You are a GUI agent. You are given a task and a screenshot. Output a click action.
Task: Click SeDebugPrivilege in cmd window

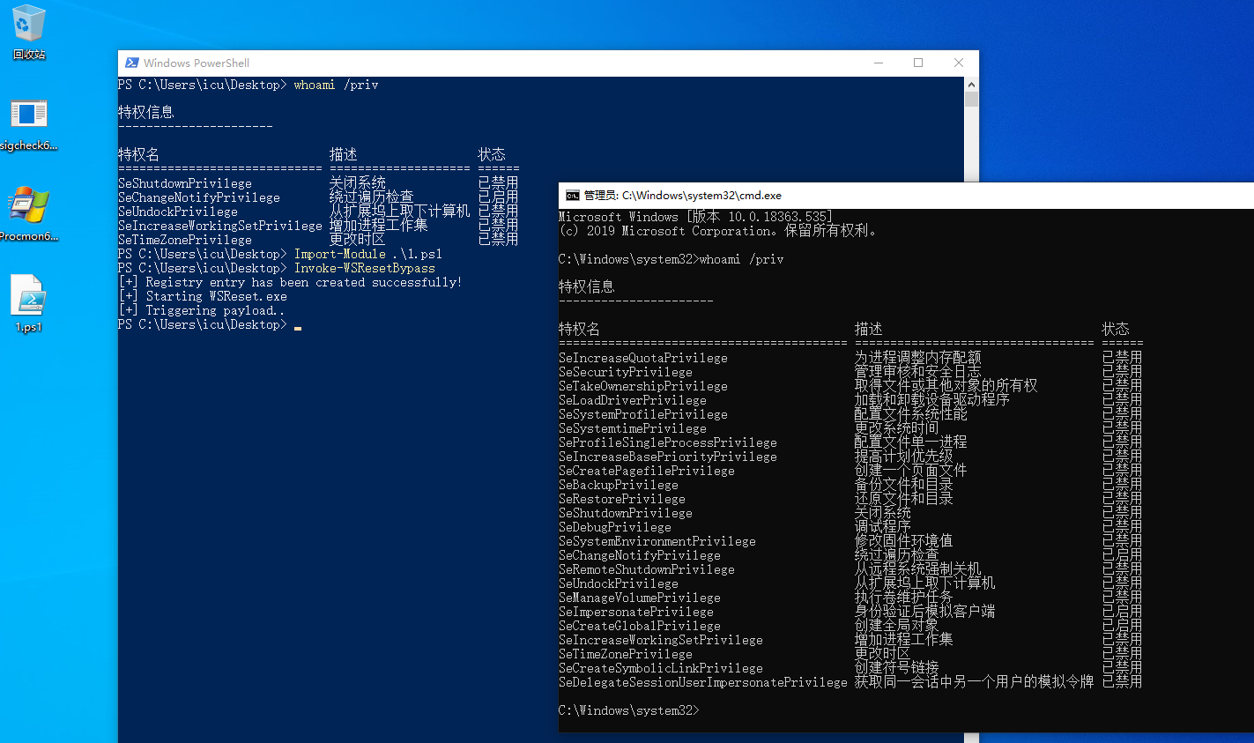(x=615, y=527)
